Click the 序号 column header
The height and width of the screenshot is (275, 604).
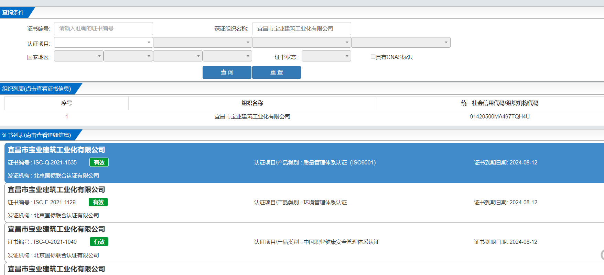66,103
